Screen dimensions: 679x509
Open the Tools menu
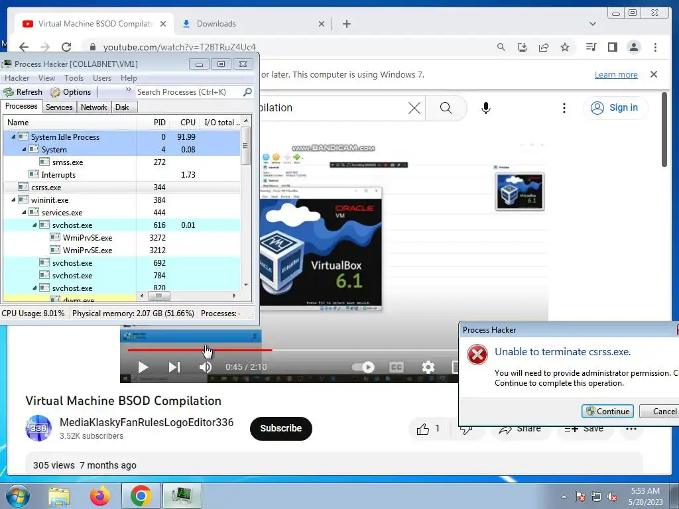click(74, 78)
